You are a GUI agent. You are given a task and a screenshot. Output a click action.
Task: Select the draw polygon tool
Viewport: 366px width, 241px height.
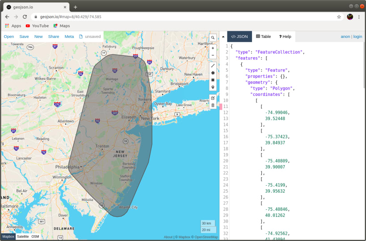(x=213, y=72)
